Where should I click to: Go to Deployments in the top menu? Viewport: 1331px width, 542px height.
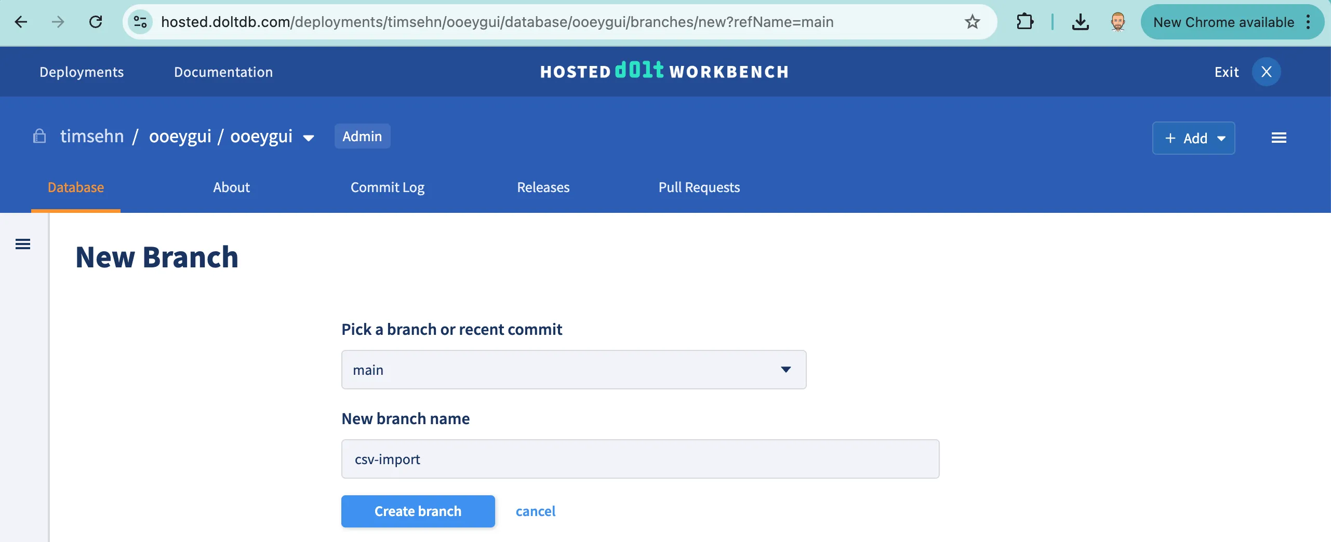(x=81, y=72)
